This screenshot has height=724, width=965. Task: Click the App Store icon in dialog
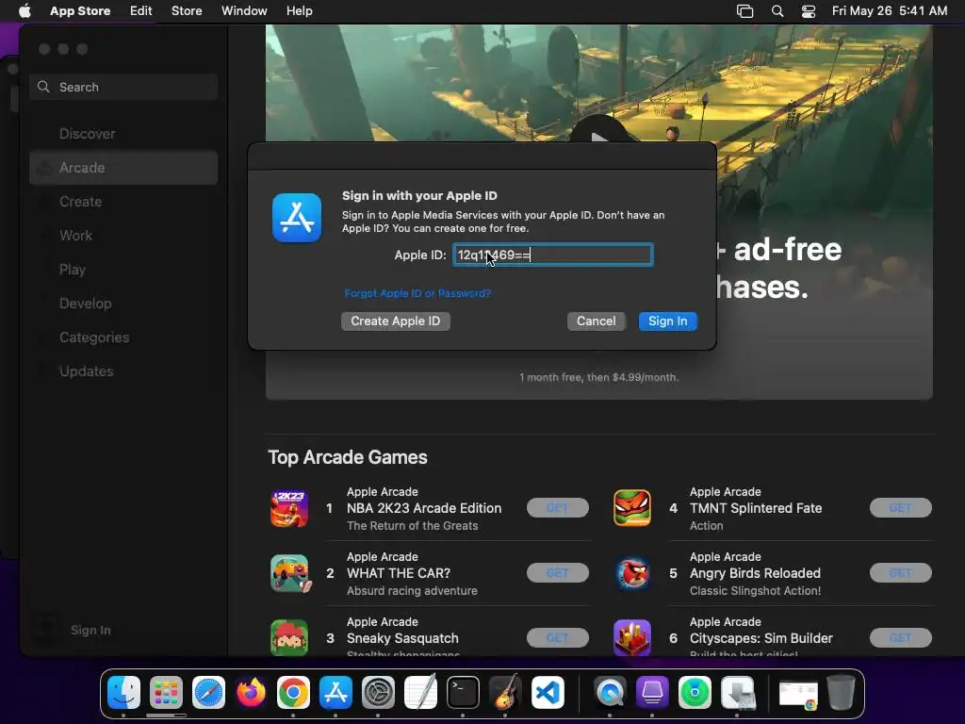[297, 218]
